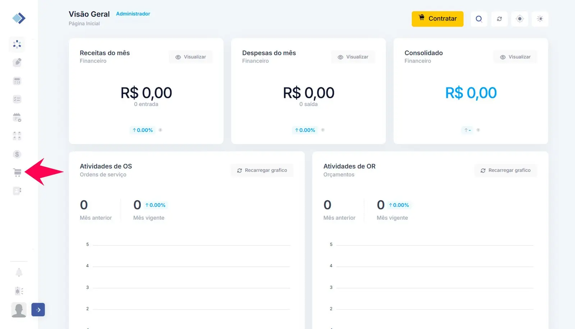
Task: Open the four-squares grid sidebar item
Action: (17, 136)
